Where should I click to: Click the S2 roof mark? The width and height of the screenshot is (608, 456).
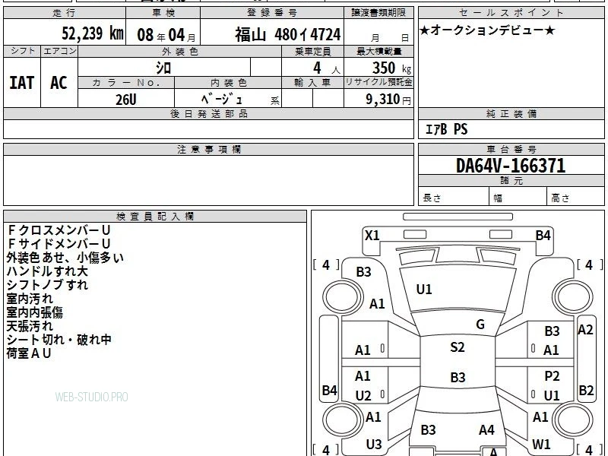pos(458,347)
